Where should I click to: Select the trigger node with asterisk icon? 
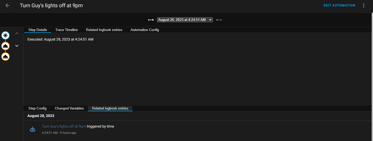click(x=5, y=35)
